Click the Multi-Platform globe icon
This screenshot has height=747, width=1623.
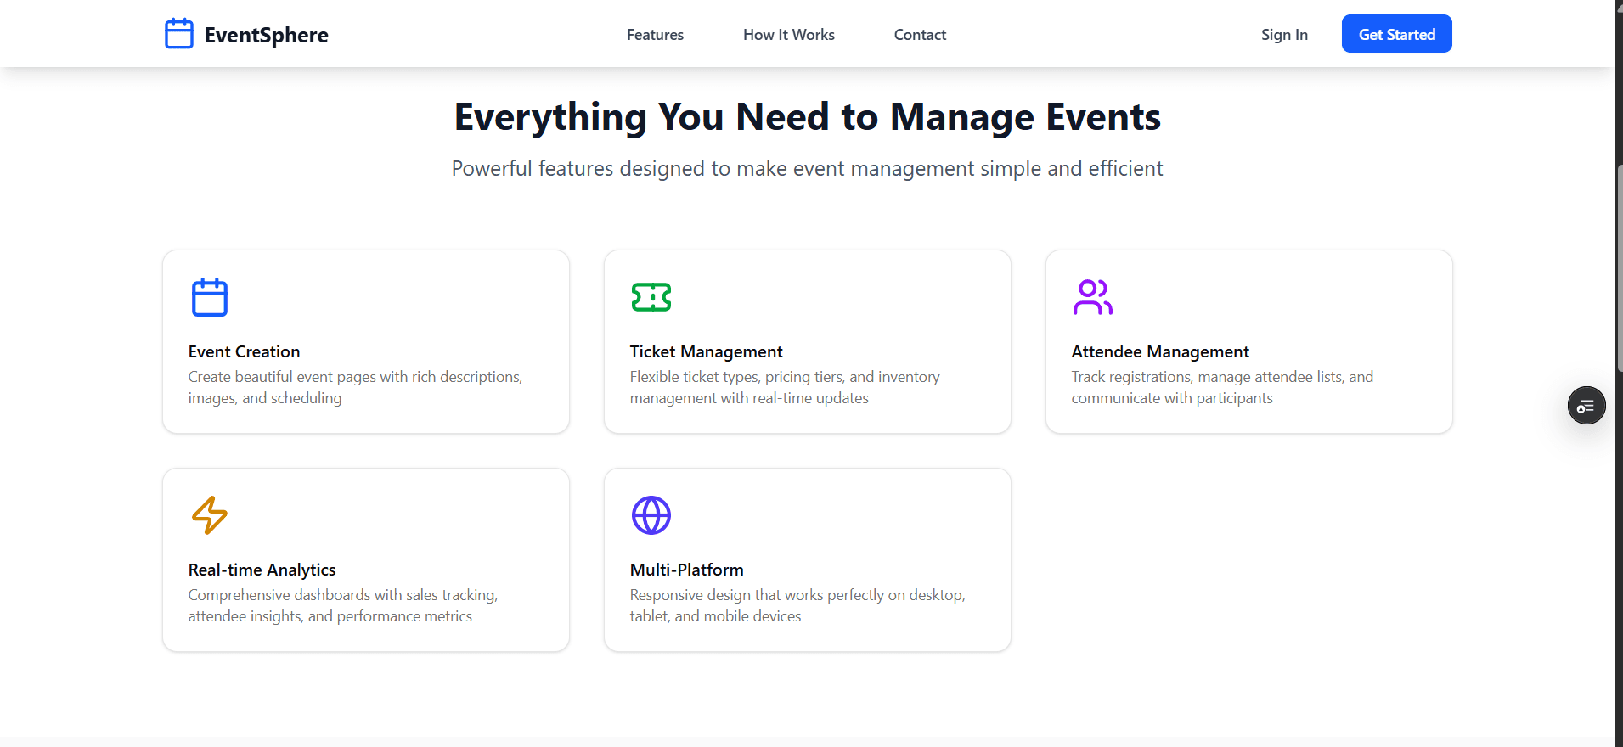pos(651,515)
